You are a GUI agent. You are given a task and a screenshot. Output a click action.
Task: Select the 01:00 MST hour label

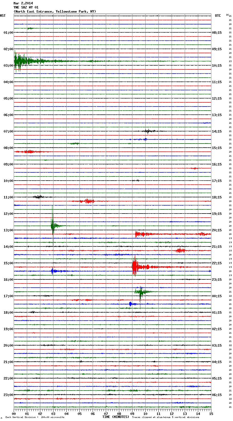click(8, 33)
